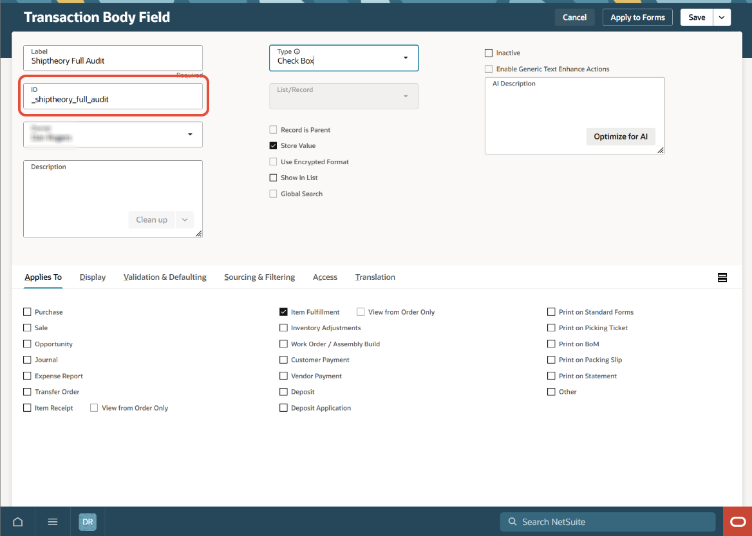Check Record is Parent
Image resolution: width=752 pixels, height=536 pixels.
[274, 130]
